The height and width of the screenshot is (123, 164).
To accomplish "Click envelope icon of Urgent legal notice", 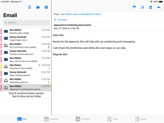I will [x=6, y=38].
